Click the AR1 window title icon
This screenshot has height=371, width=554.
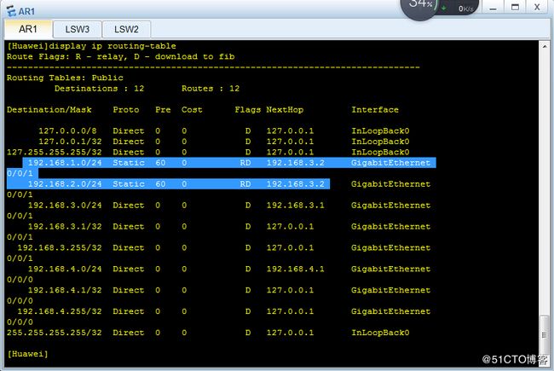click(12, 11)
